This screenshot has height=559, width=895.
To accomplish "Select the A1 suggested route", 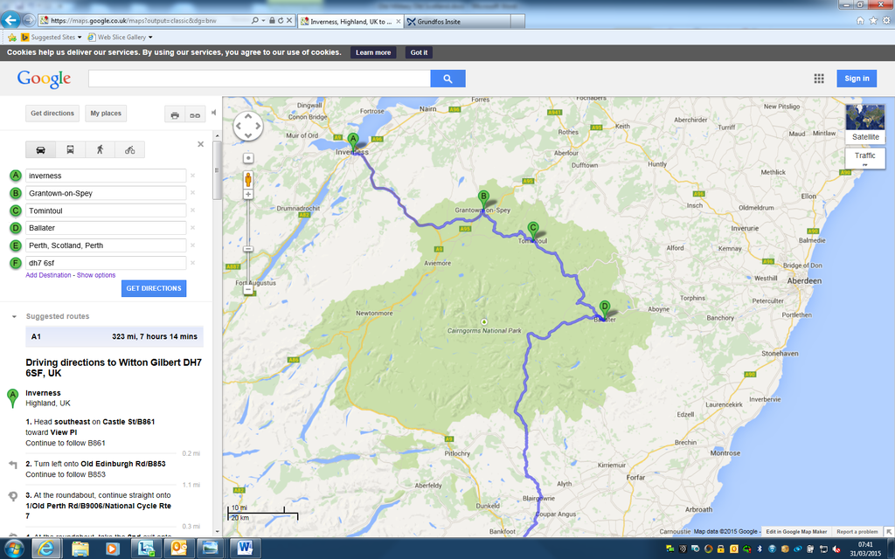I will click(x=114, y=336).
